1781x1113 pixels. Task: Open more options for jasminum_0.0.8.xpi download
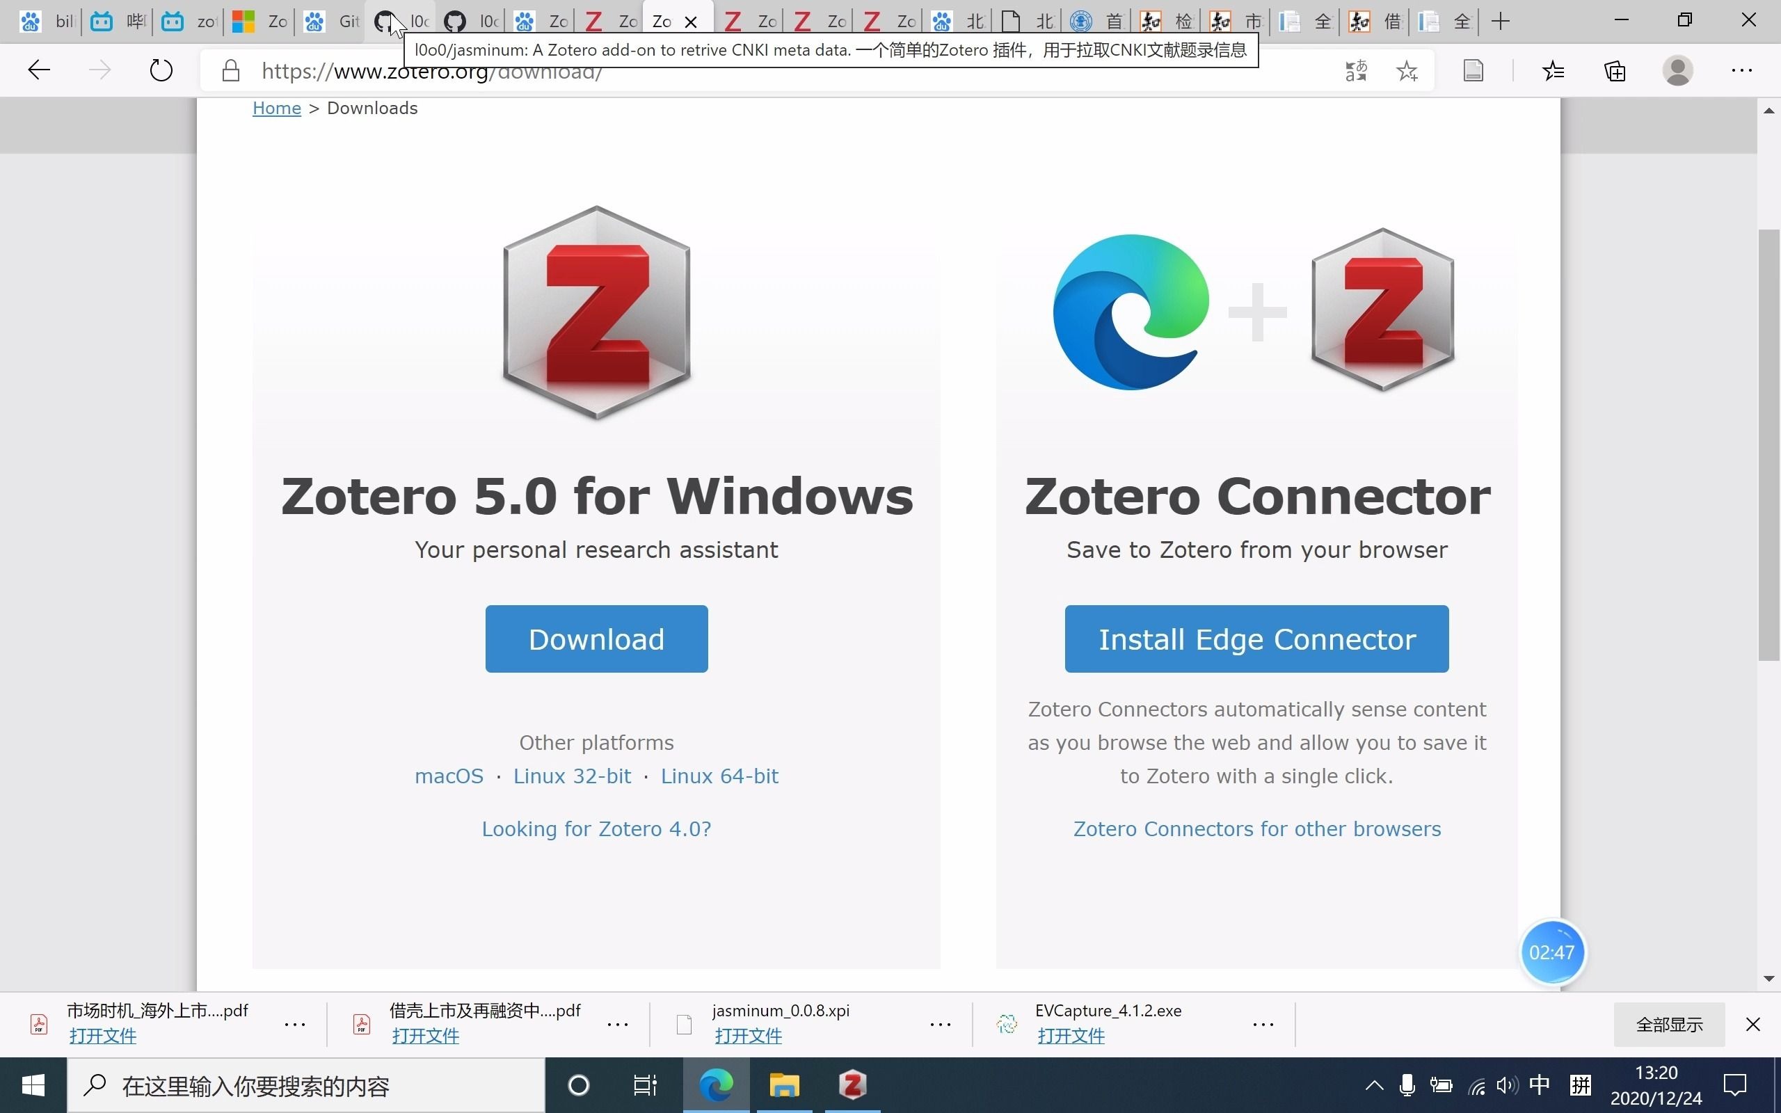(941, 1024)
